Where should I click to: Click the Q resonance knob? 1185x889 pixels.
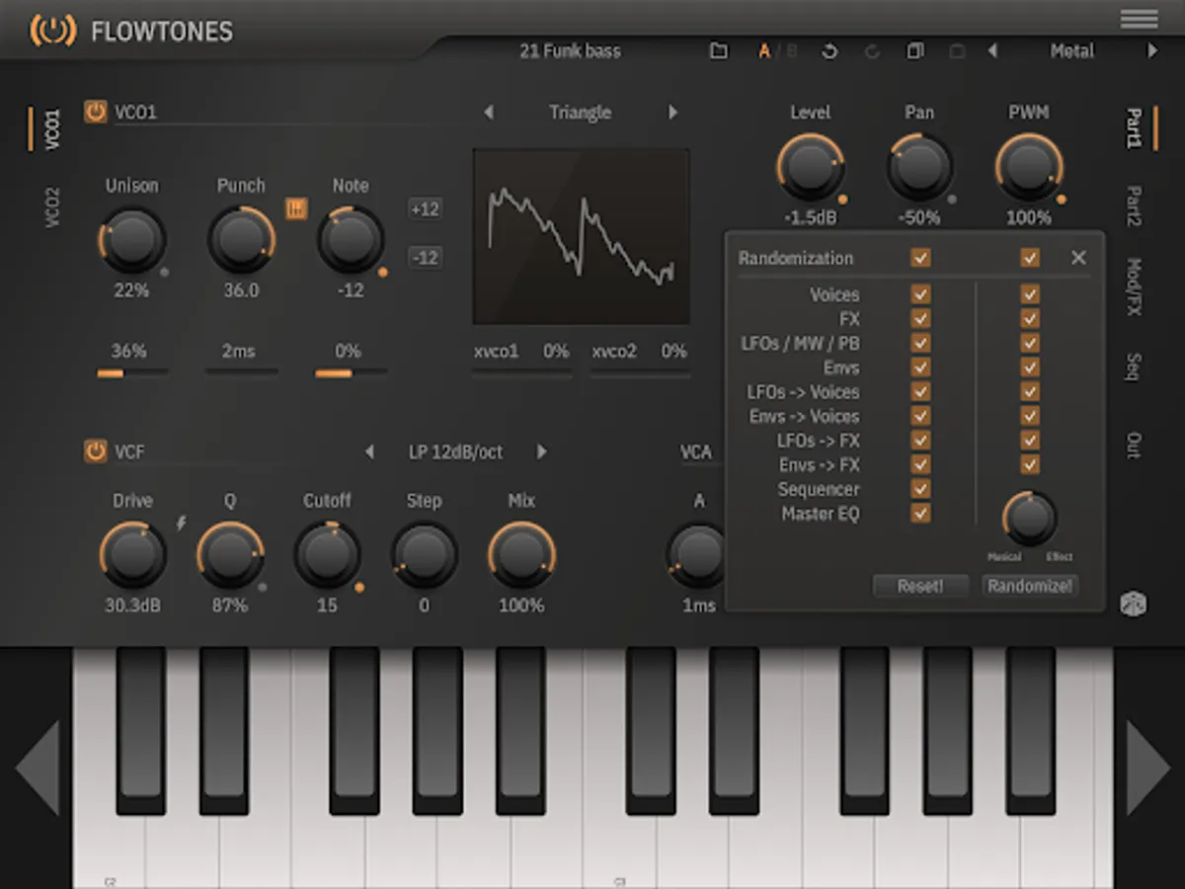click(x=230, y=555)
